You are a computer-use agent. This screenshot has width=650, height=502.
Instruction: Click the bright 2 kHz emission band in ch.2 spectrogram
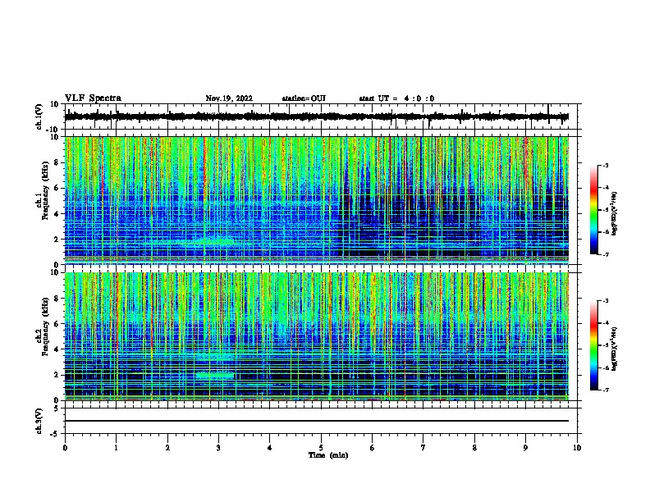(215, 376)
